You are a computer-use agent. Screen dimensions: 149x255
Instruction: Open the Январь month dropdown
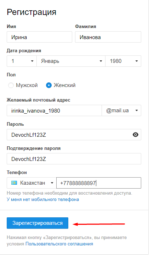pos(71,61)
